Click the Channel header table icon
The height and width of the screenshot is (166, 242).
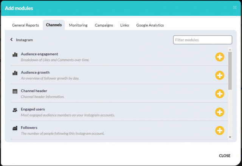(15, 92)
